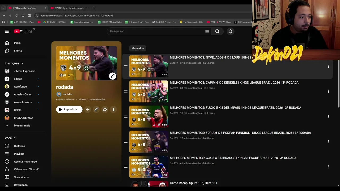Open options menu for NYVELADOS 4 X 9 video

pos(329,66)
